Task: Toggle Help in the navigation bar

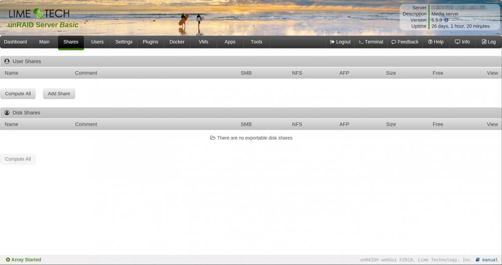Action: point(436,42)
